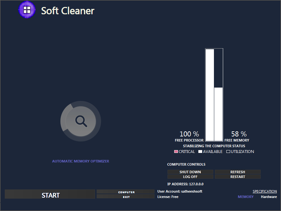Click the empty Utilization legend box

point(228,152)
